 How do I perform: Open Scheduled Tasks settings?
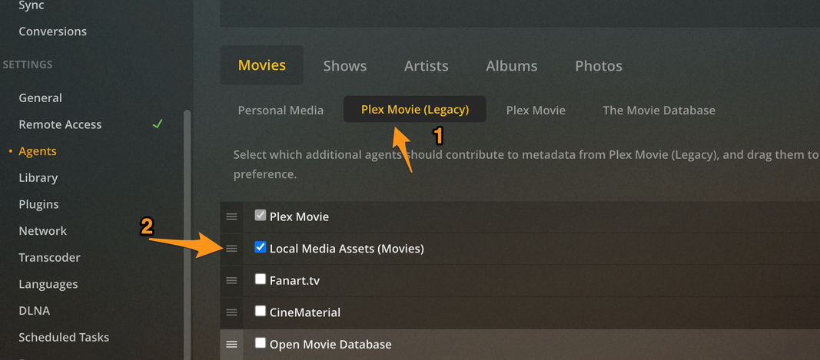64,337
